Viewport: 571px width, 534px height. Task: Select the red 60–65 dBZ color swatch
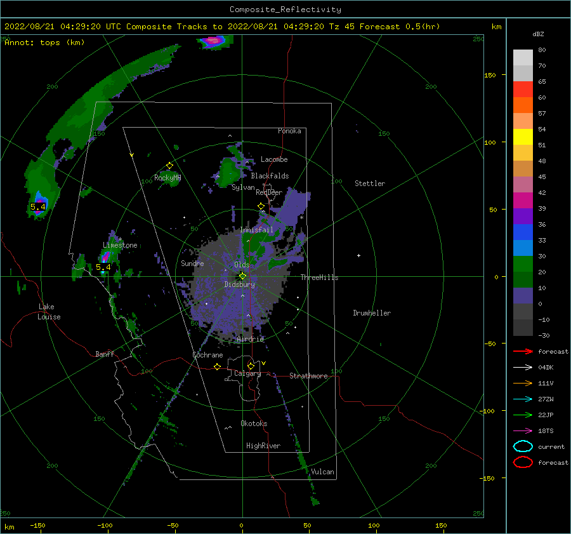pos(523,89)
